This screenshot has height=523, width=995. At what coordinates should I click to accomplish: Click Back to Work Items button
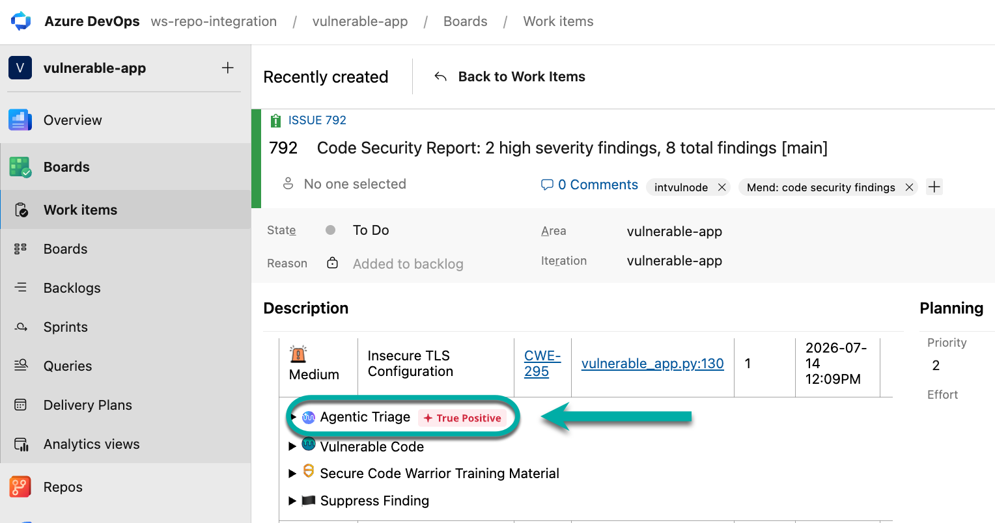(509, 77)
